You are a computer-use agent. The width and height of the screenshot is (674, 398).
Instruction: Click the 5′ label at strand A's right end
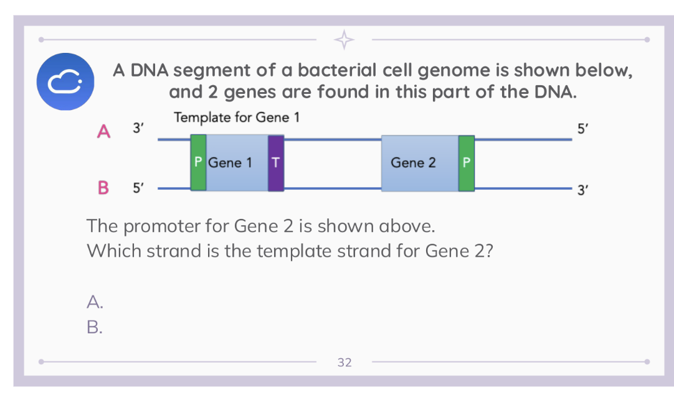582,129
